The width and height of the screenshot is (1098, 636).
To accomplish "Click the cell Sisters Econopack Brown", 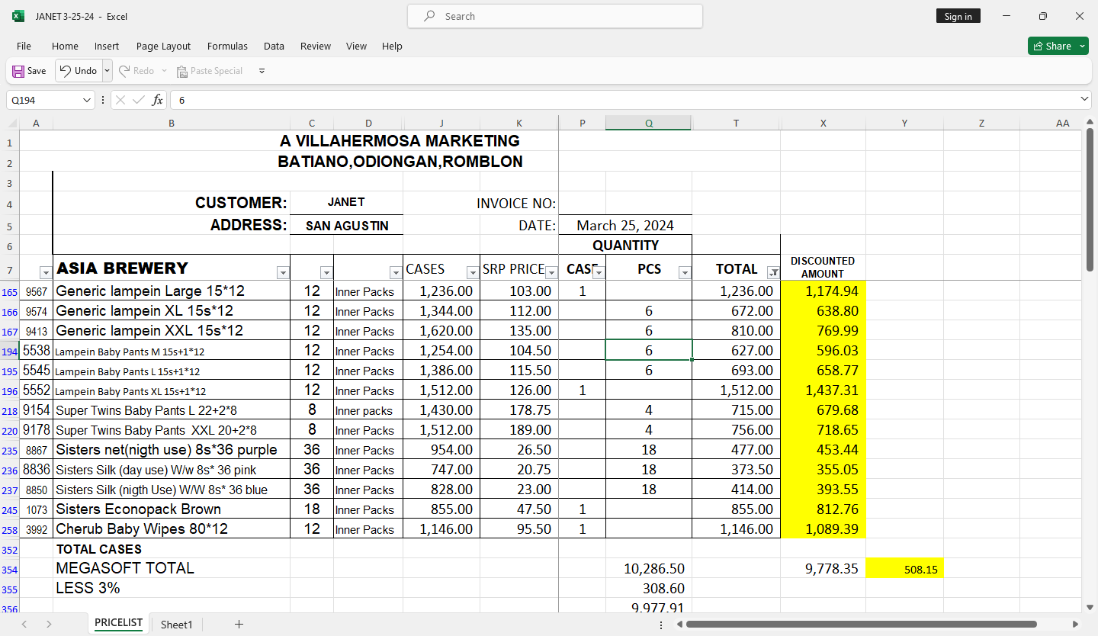I will 171,509.
